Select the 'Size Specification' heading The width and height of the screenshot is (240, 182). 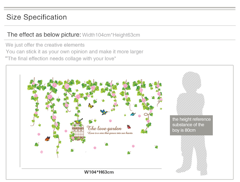click(36, 17)
